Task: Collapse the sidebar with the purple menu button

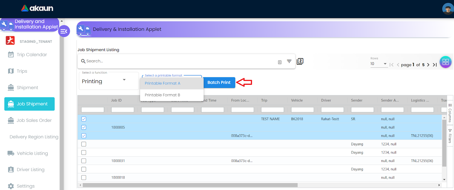Action: [64, 31]
